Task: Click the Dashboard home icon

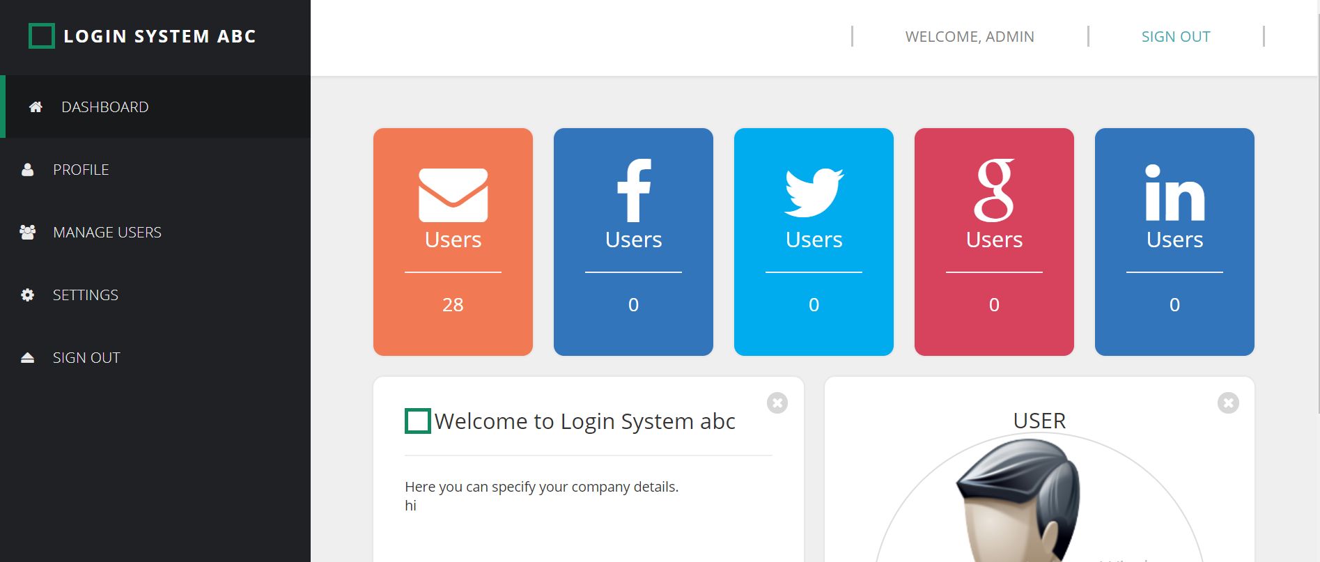Action: 36,107
